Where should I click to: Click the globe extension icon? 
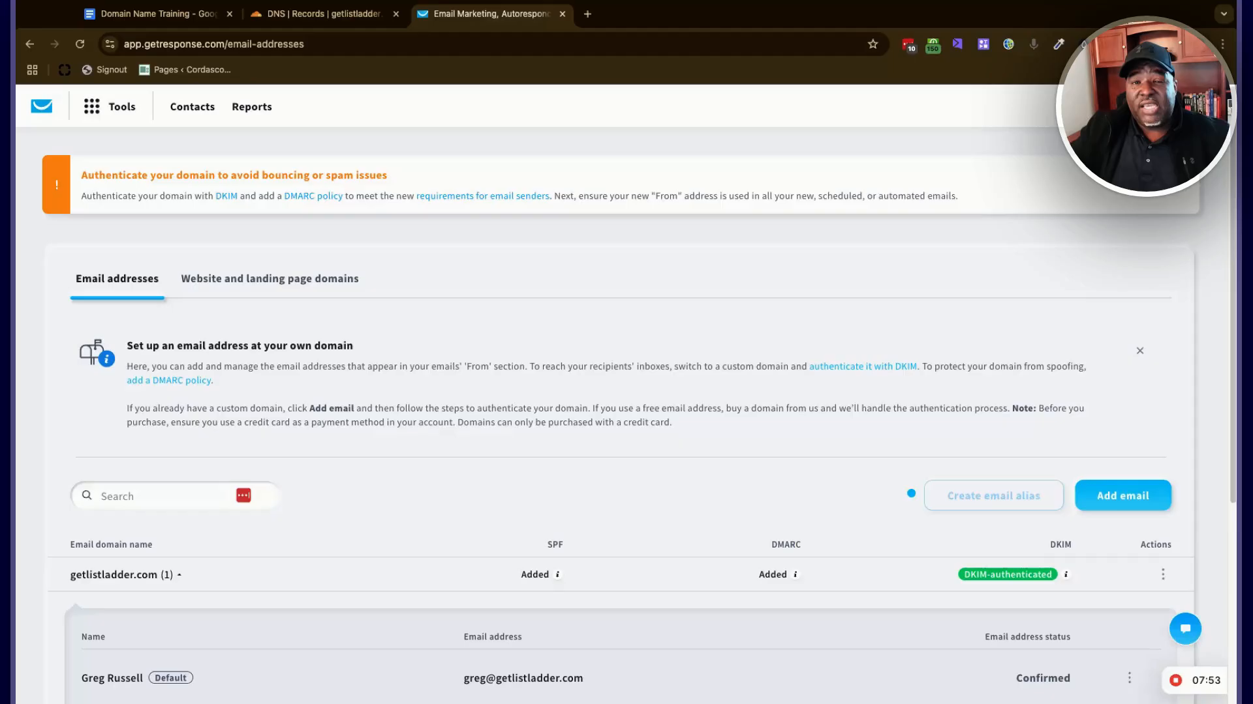1008,44
